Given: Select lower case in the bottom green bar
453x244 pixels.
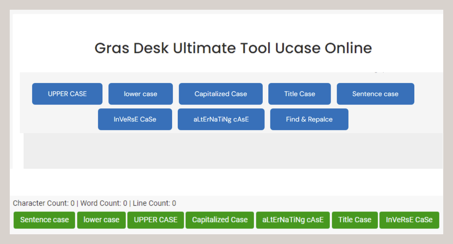Looking at the screenshot, I should point(101,220).
